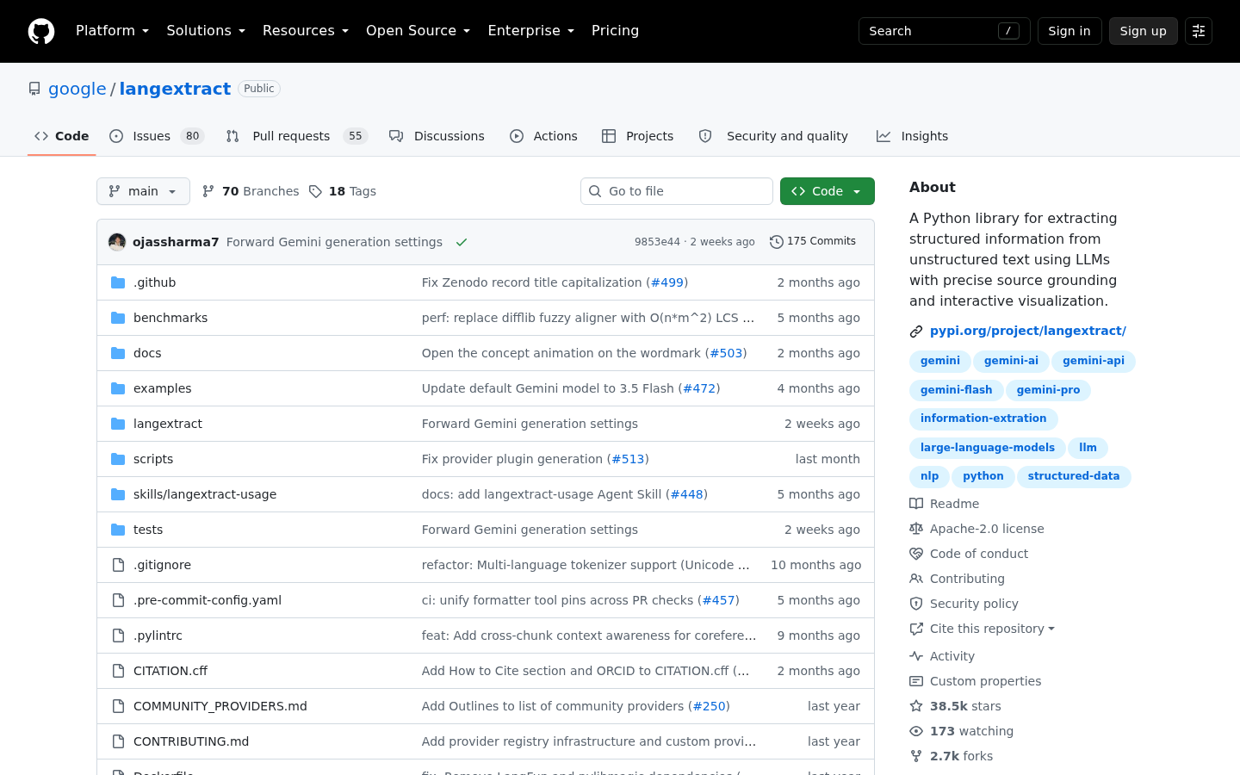
Task: Switch to the Projects tab
Action: (637, 136)
